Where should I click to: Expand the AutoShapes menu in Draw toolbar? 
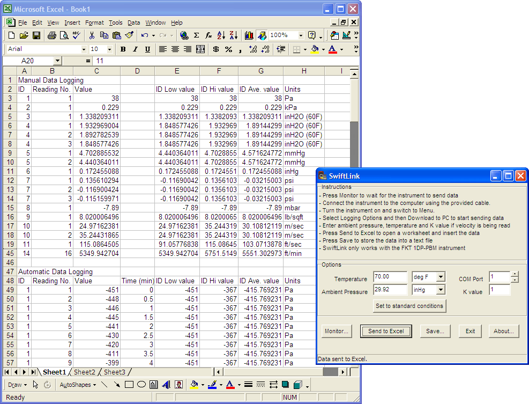[x=78, y=385]
